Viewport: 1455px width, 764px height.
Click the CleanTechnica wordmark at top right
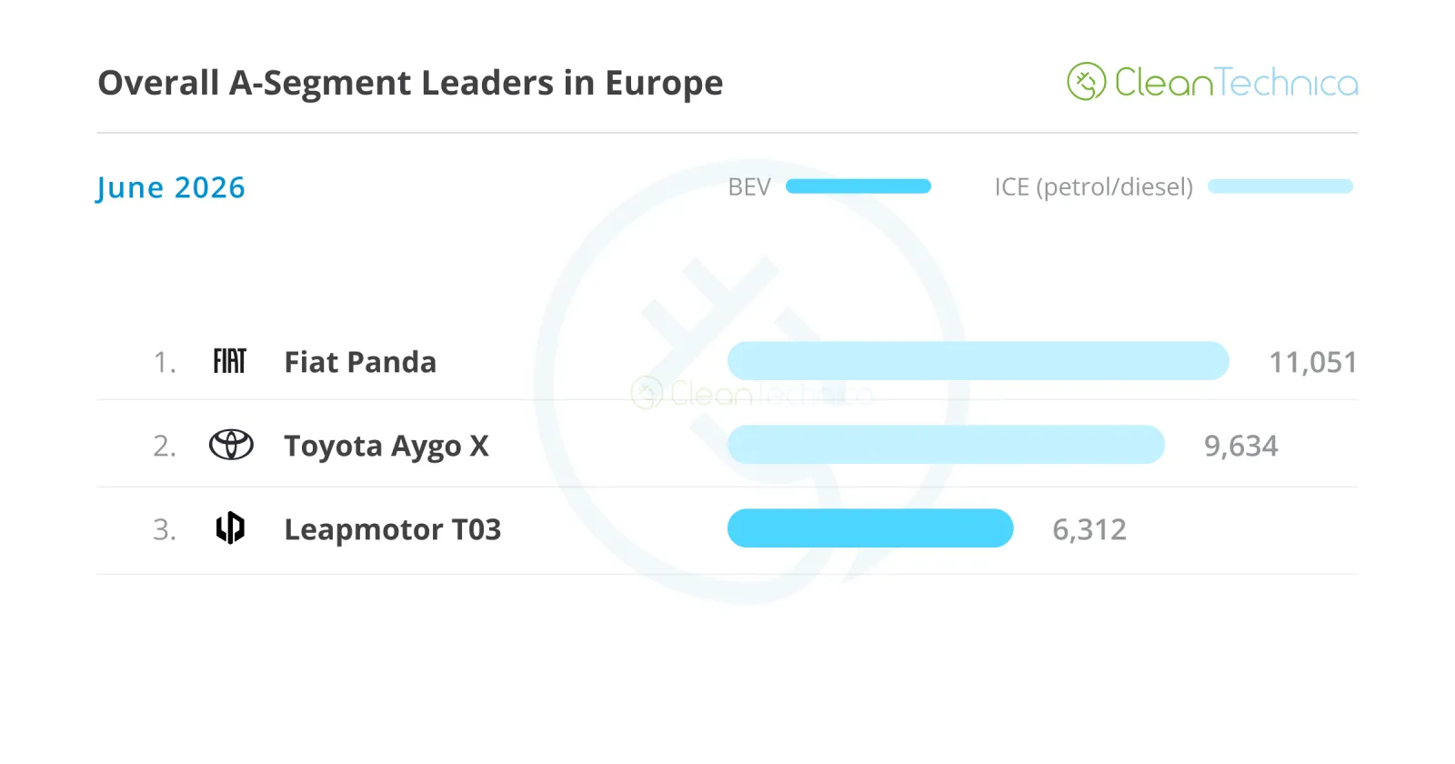1236,82
